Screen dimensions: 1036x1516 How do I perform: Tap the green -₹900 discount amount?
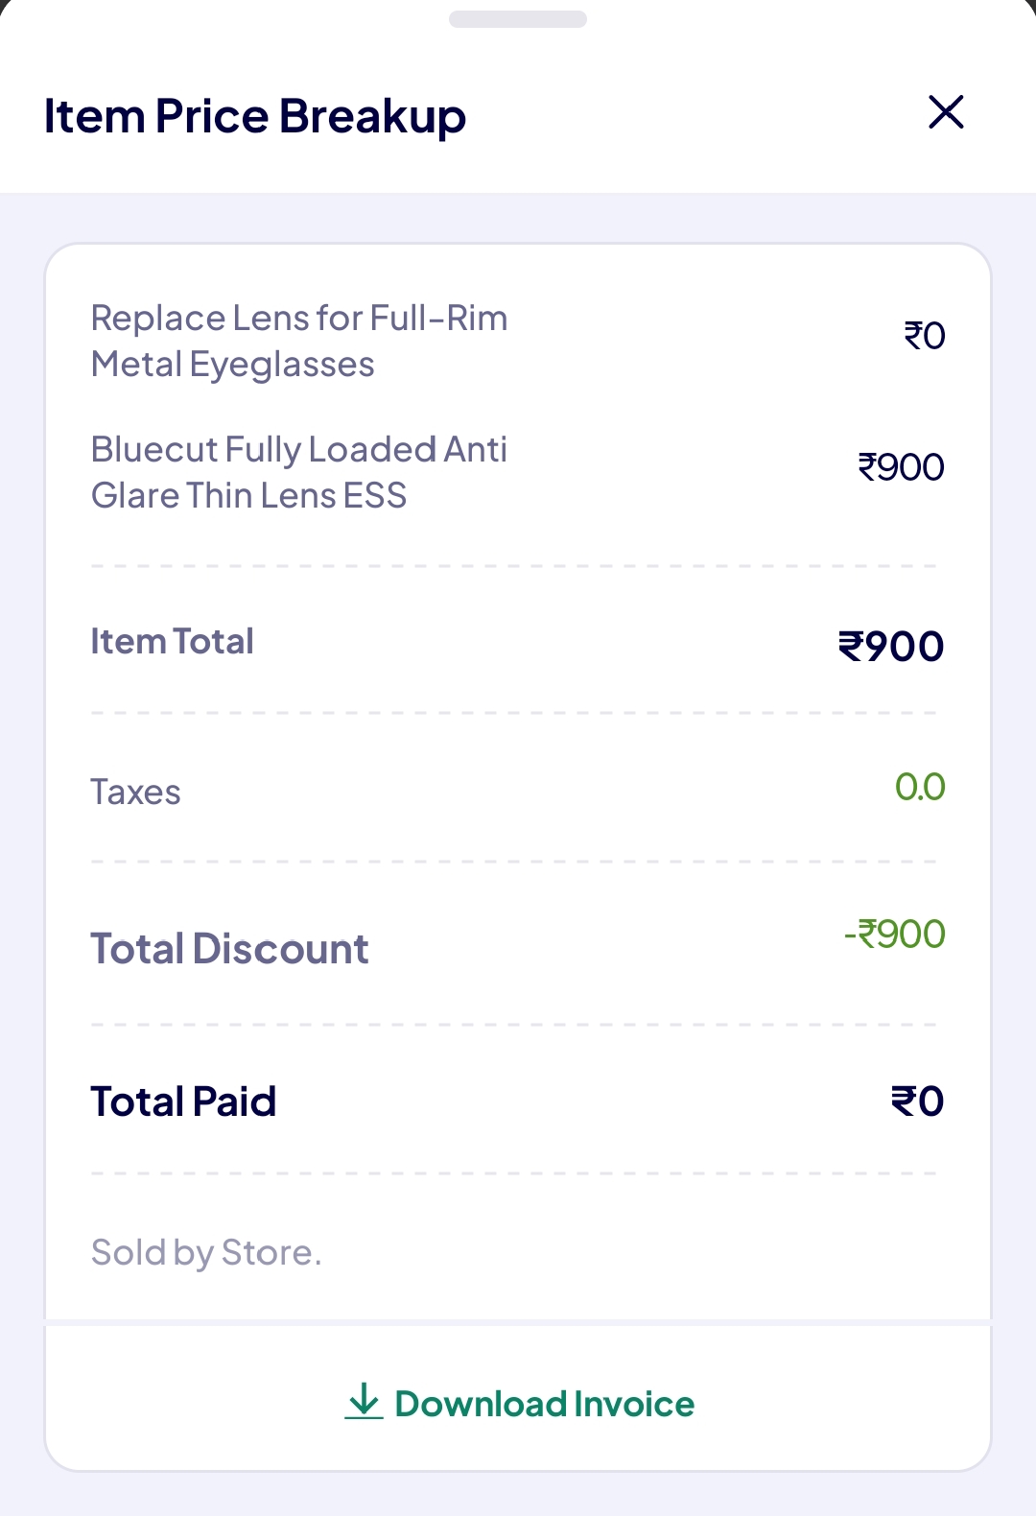tap(894, 934)
